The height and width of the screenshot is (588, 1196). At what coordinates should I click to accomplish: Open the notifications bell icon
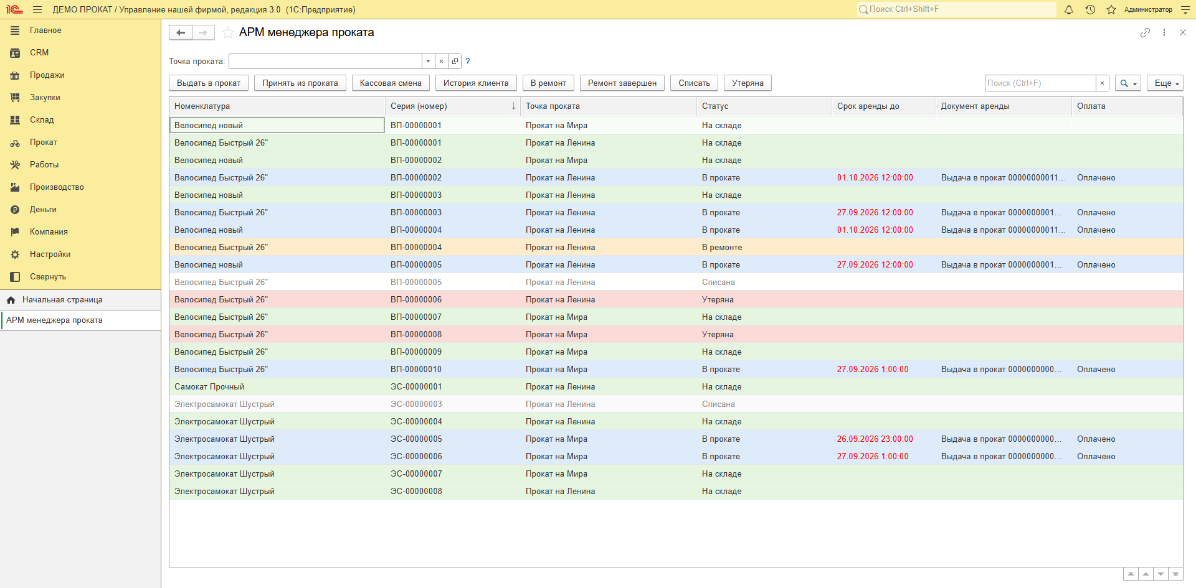[1069, 9]
